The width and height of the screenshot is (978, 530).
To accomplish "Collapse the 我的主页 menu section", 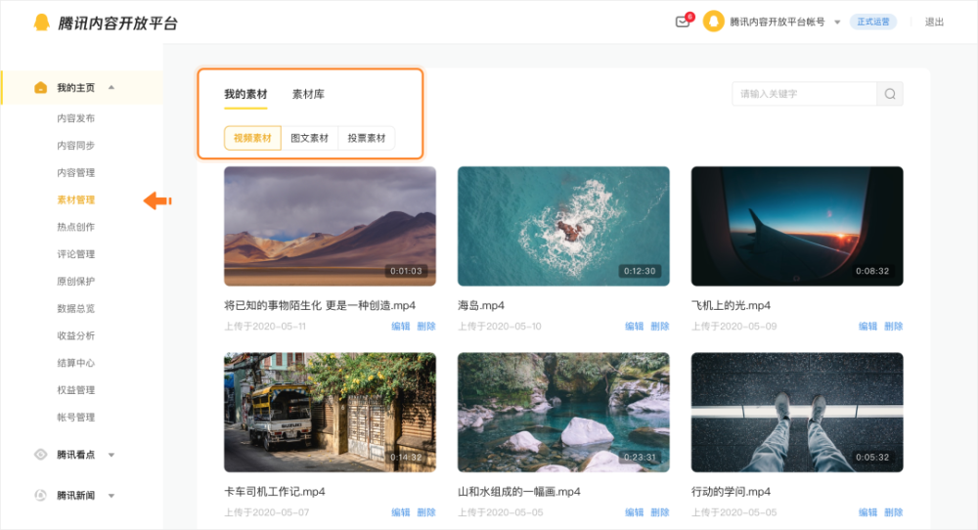I will point(111,87).
